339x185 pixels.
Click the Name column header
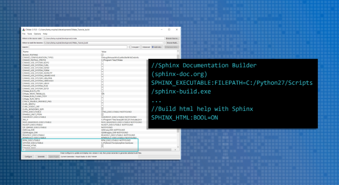[26, 52]
